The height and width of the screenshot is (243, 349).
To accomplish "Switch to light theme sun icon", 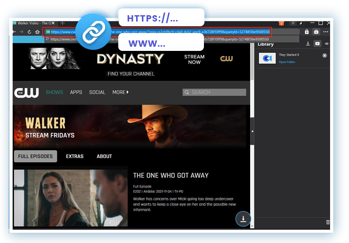I will pos(293,23).
